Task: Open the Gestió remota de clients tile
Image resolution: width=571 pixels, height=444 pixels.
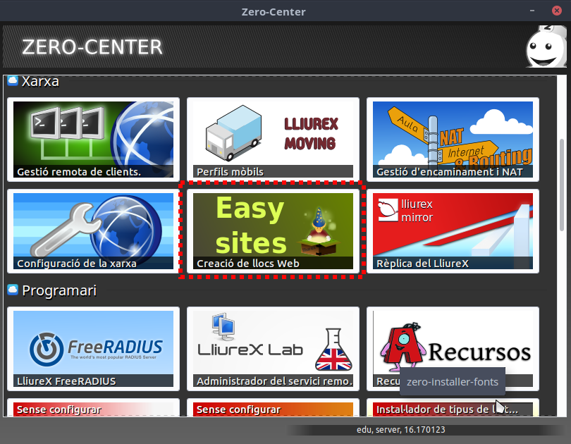Action: 93,138
